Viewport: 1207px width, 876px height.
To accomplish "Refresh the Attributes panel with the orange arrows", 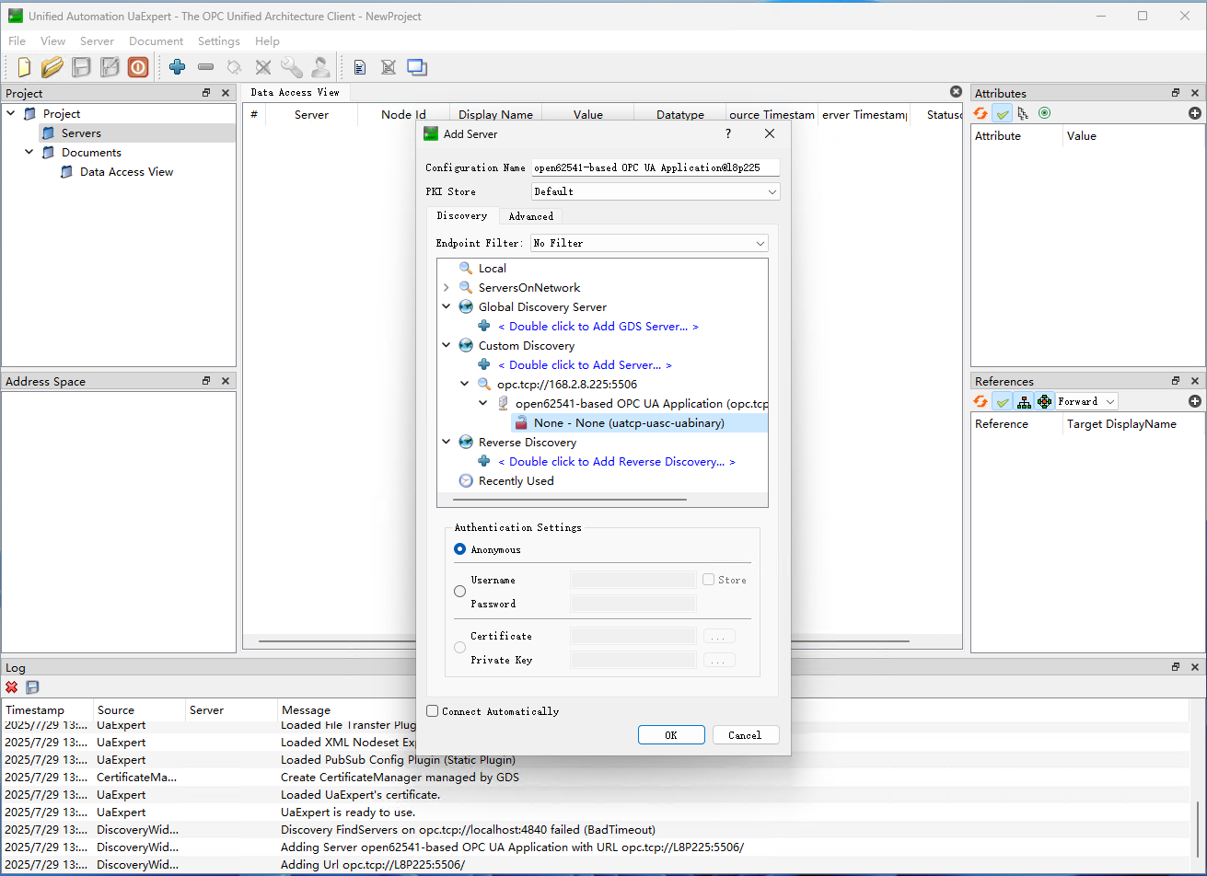I will [x=981, y=113].
